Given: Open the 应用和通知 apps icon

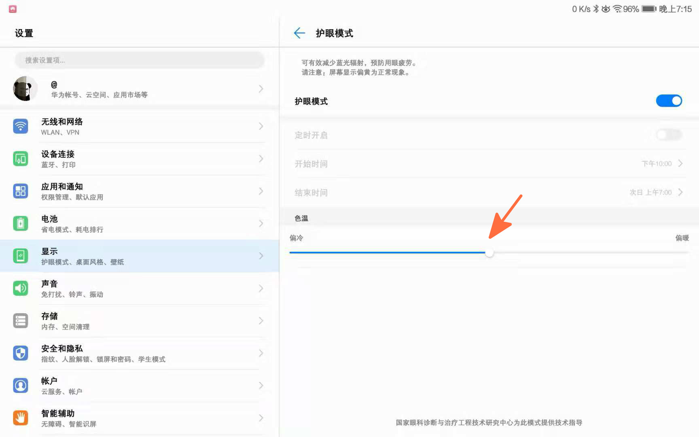Looking at the screenshot, I should click(x=21, y=191).
